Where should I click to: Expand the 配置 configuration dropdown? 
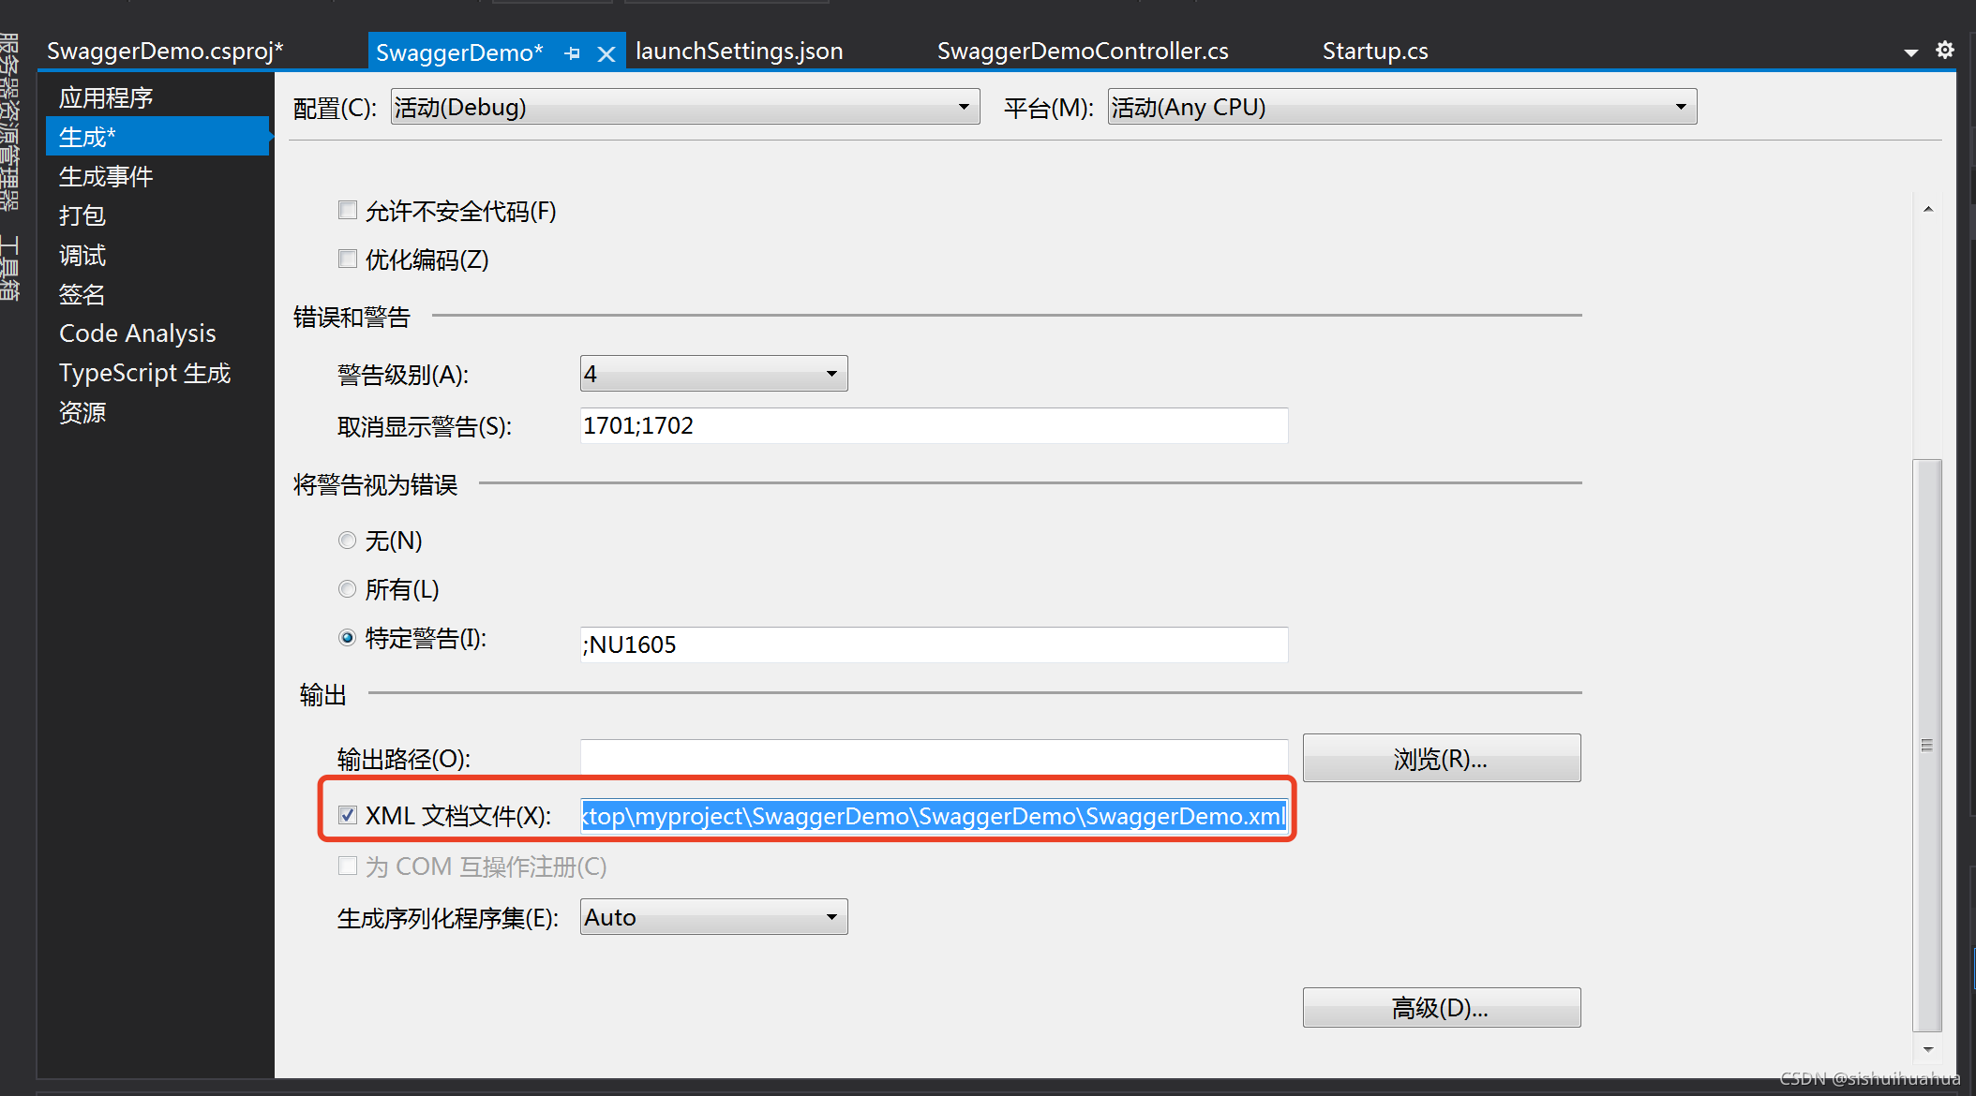[x=685, y=107]
